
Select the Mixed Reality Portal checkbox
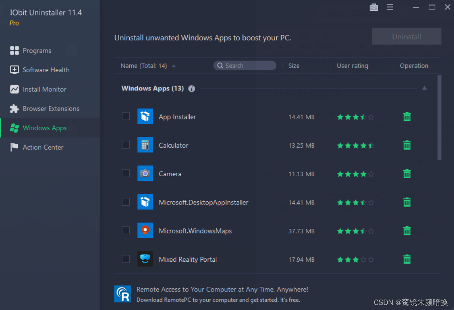(126, 259)
